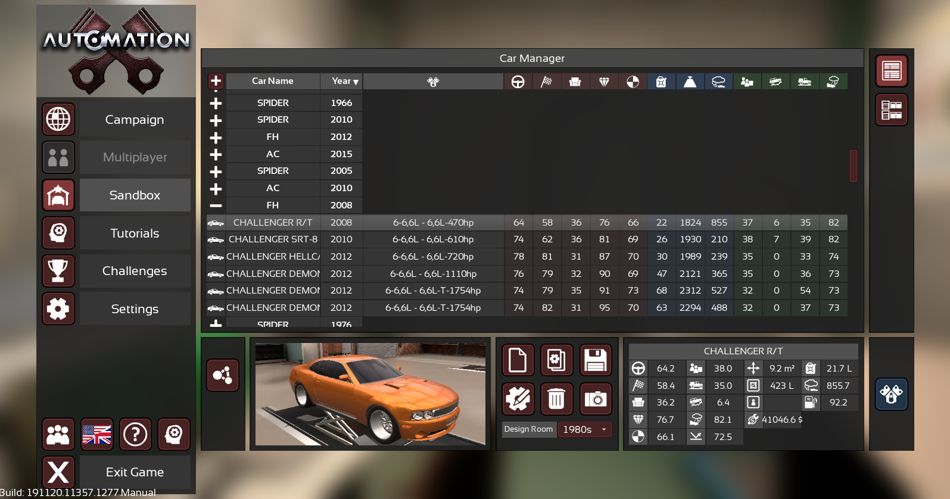Image resolution: width=950 pixels, height=499 pixels.
Task: Sort by the engine icon column header
Action: point(433,82)
